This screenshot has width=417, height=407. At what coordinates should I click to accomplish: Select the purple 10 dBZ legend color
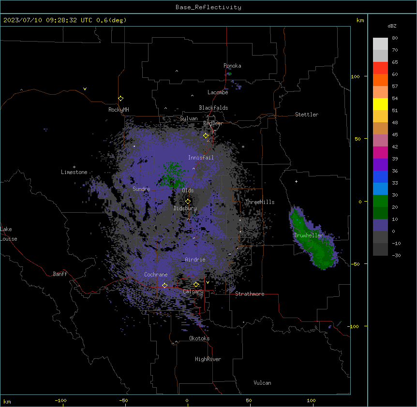tap(380, 225)
